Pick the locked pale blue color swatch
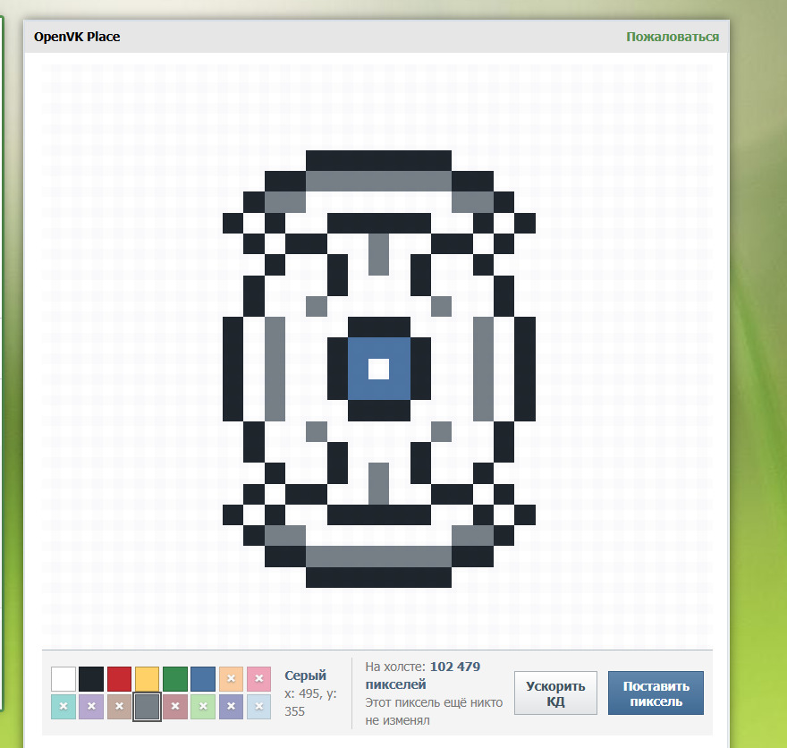 pos(259,706)
